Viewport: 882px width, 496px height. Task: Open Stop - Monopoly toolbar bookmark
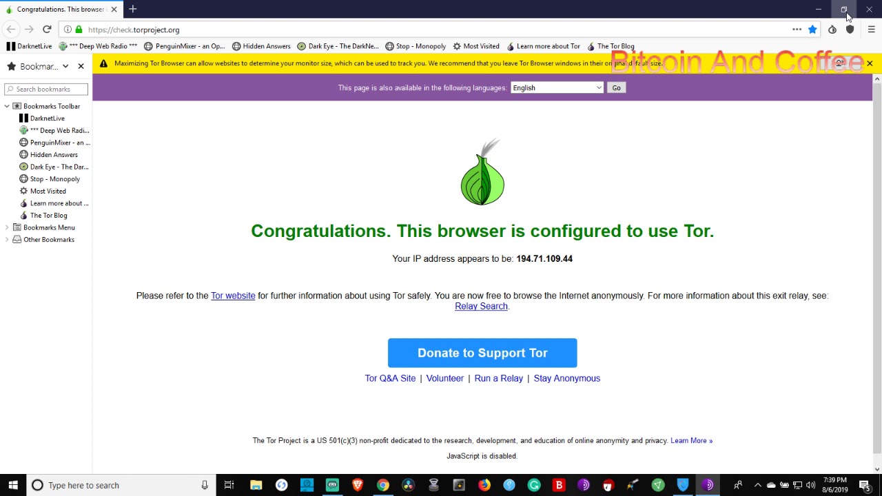416,46
